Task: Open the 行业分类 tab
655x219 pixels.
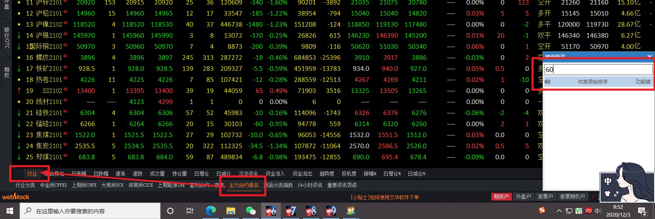Action: [25, 185]
